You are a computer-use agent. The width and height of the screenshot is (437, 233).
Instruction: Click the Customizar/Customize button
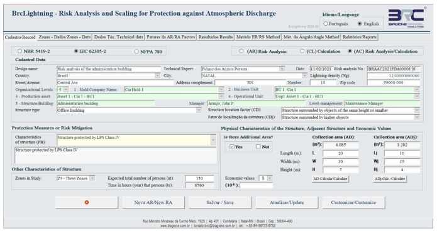(x=353, y=202)
